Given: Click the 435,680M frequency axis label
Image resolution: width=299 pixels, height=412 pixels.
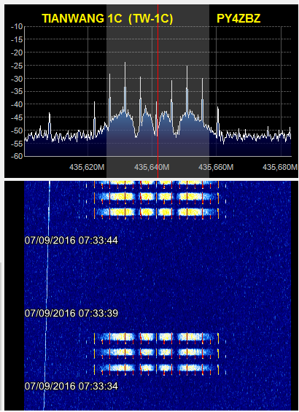Looking at the screenshot, I should coord(280,168).
